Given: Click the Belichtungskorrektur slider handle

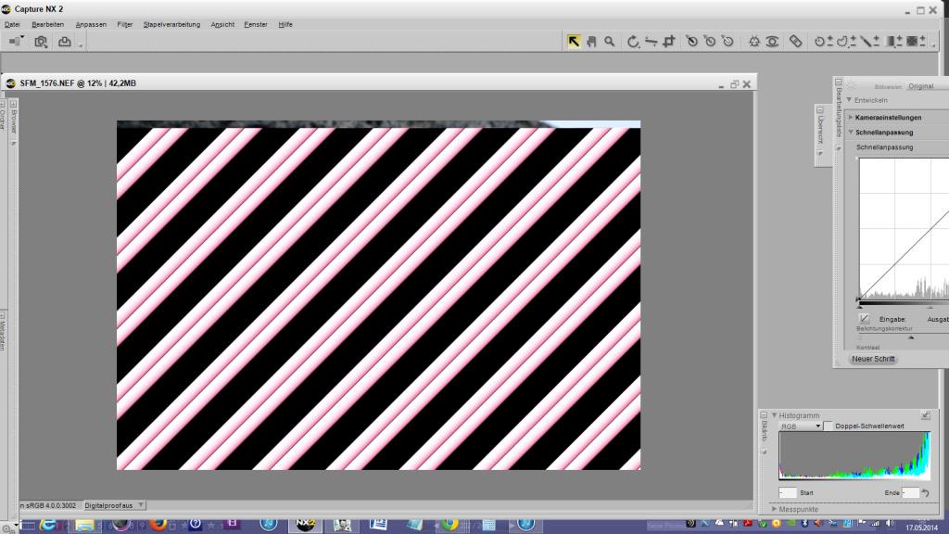Looking at the screenshot, I should 911,337.
